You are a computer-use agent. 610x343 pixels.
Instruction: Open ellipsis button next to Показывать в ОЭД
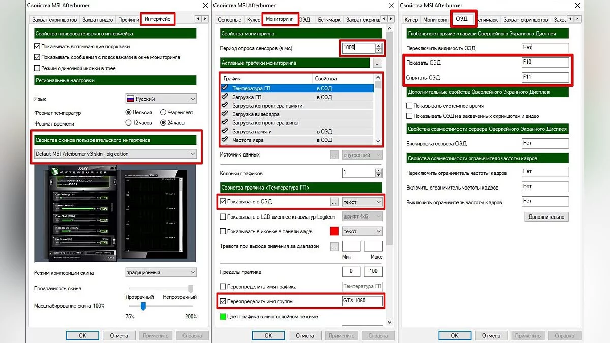(x=334, y=202)
